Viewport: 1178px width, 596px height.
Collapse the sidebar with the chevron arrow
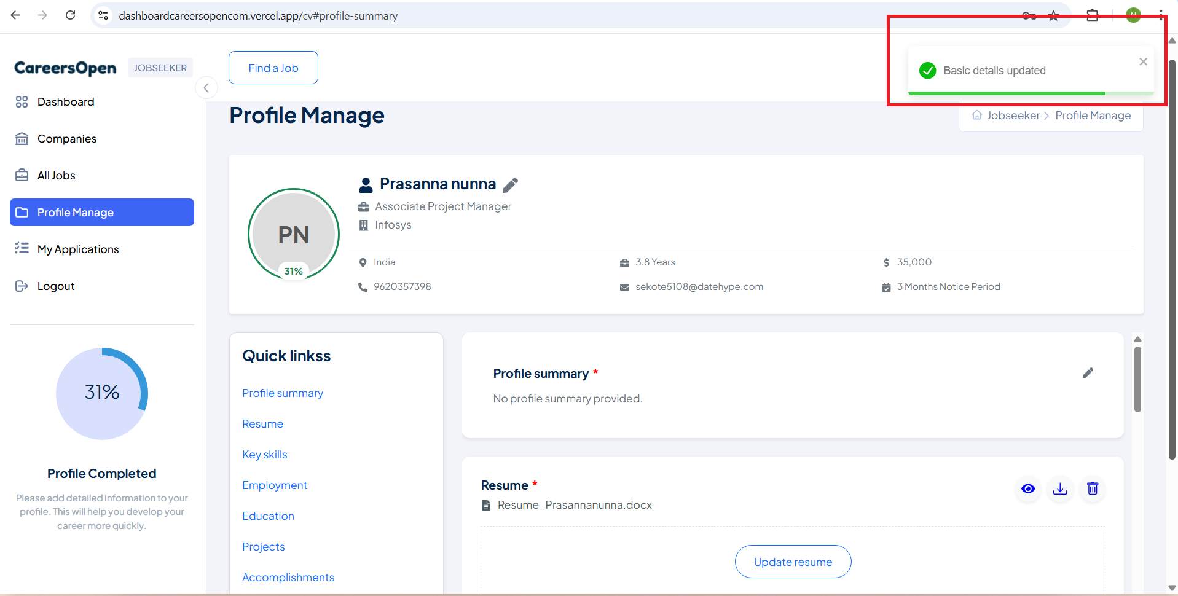pos(206,88)
